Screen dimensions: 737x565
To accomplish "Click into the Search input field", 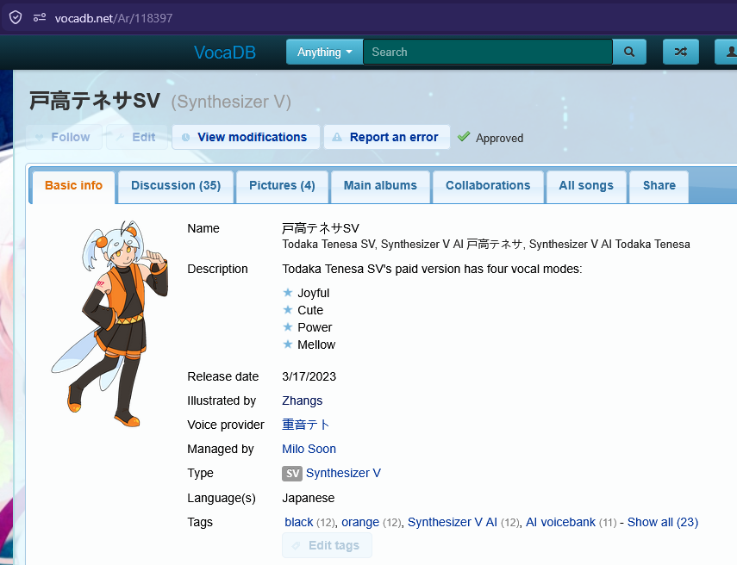I will (488, 52).
